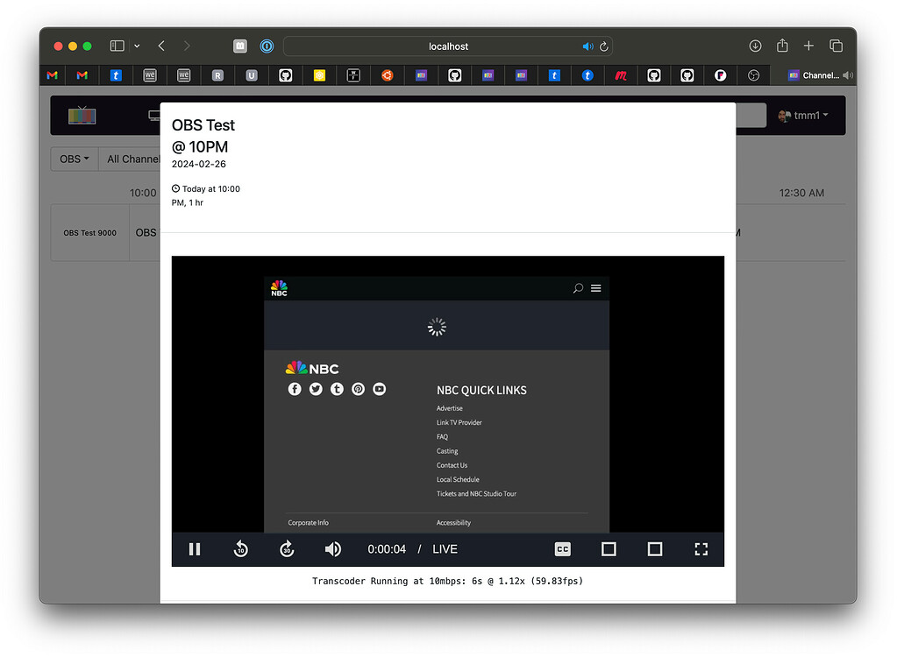Click the LIVE indicator in the player
This screenshot has width=897, height=657.
point(444,549)
